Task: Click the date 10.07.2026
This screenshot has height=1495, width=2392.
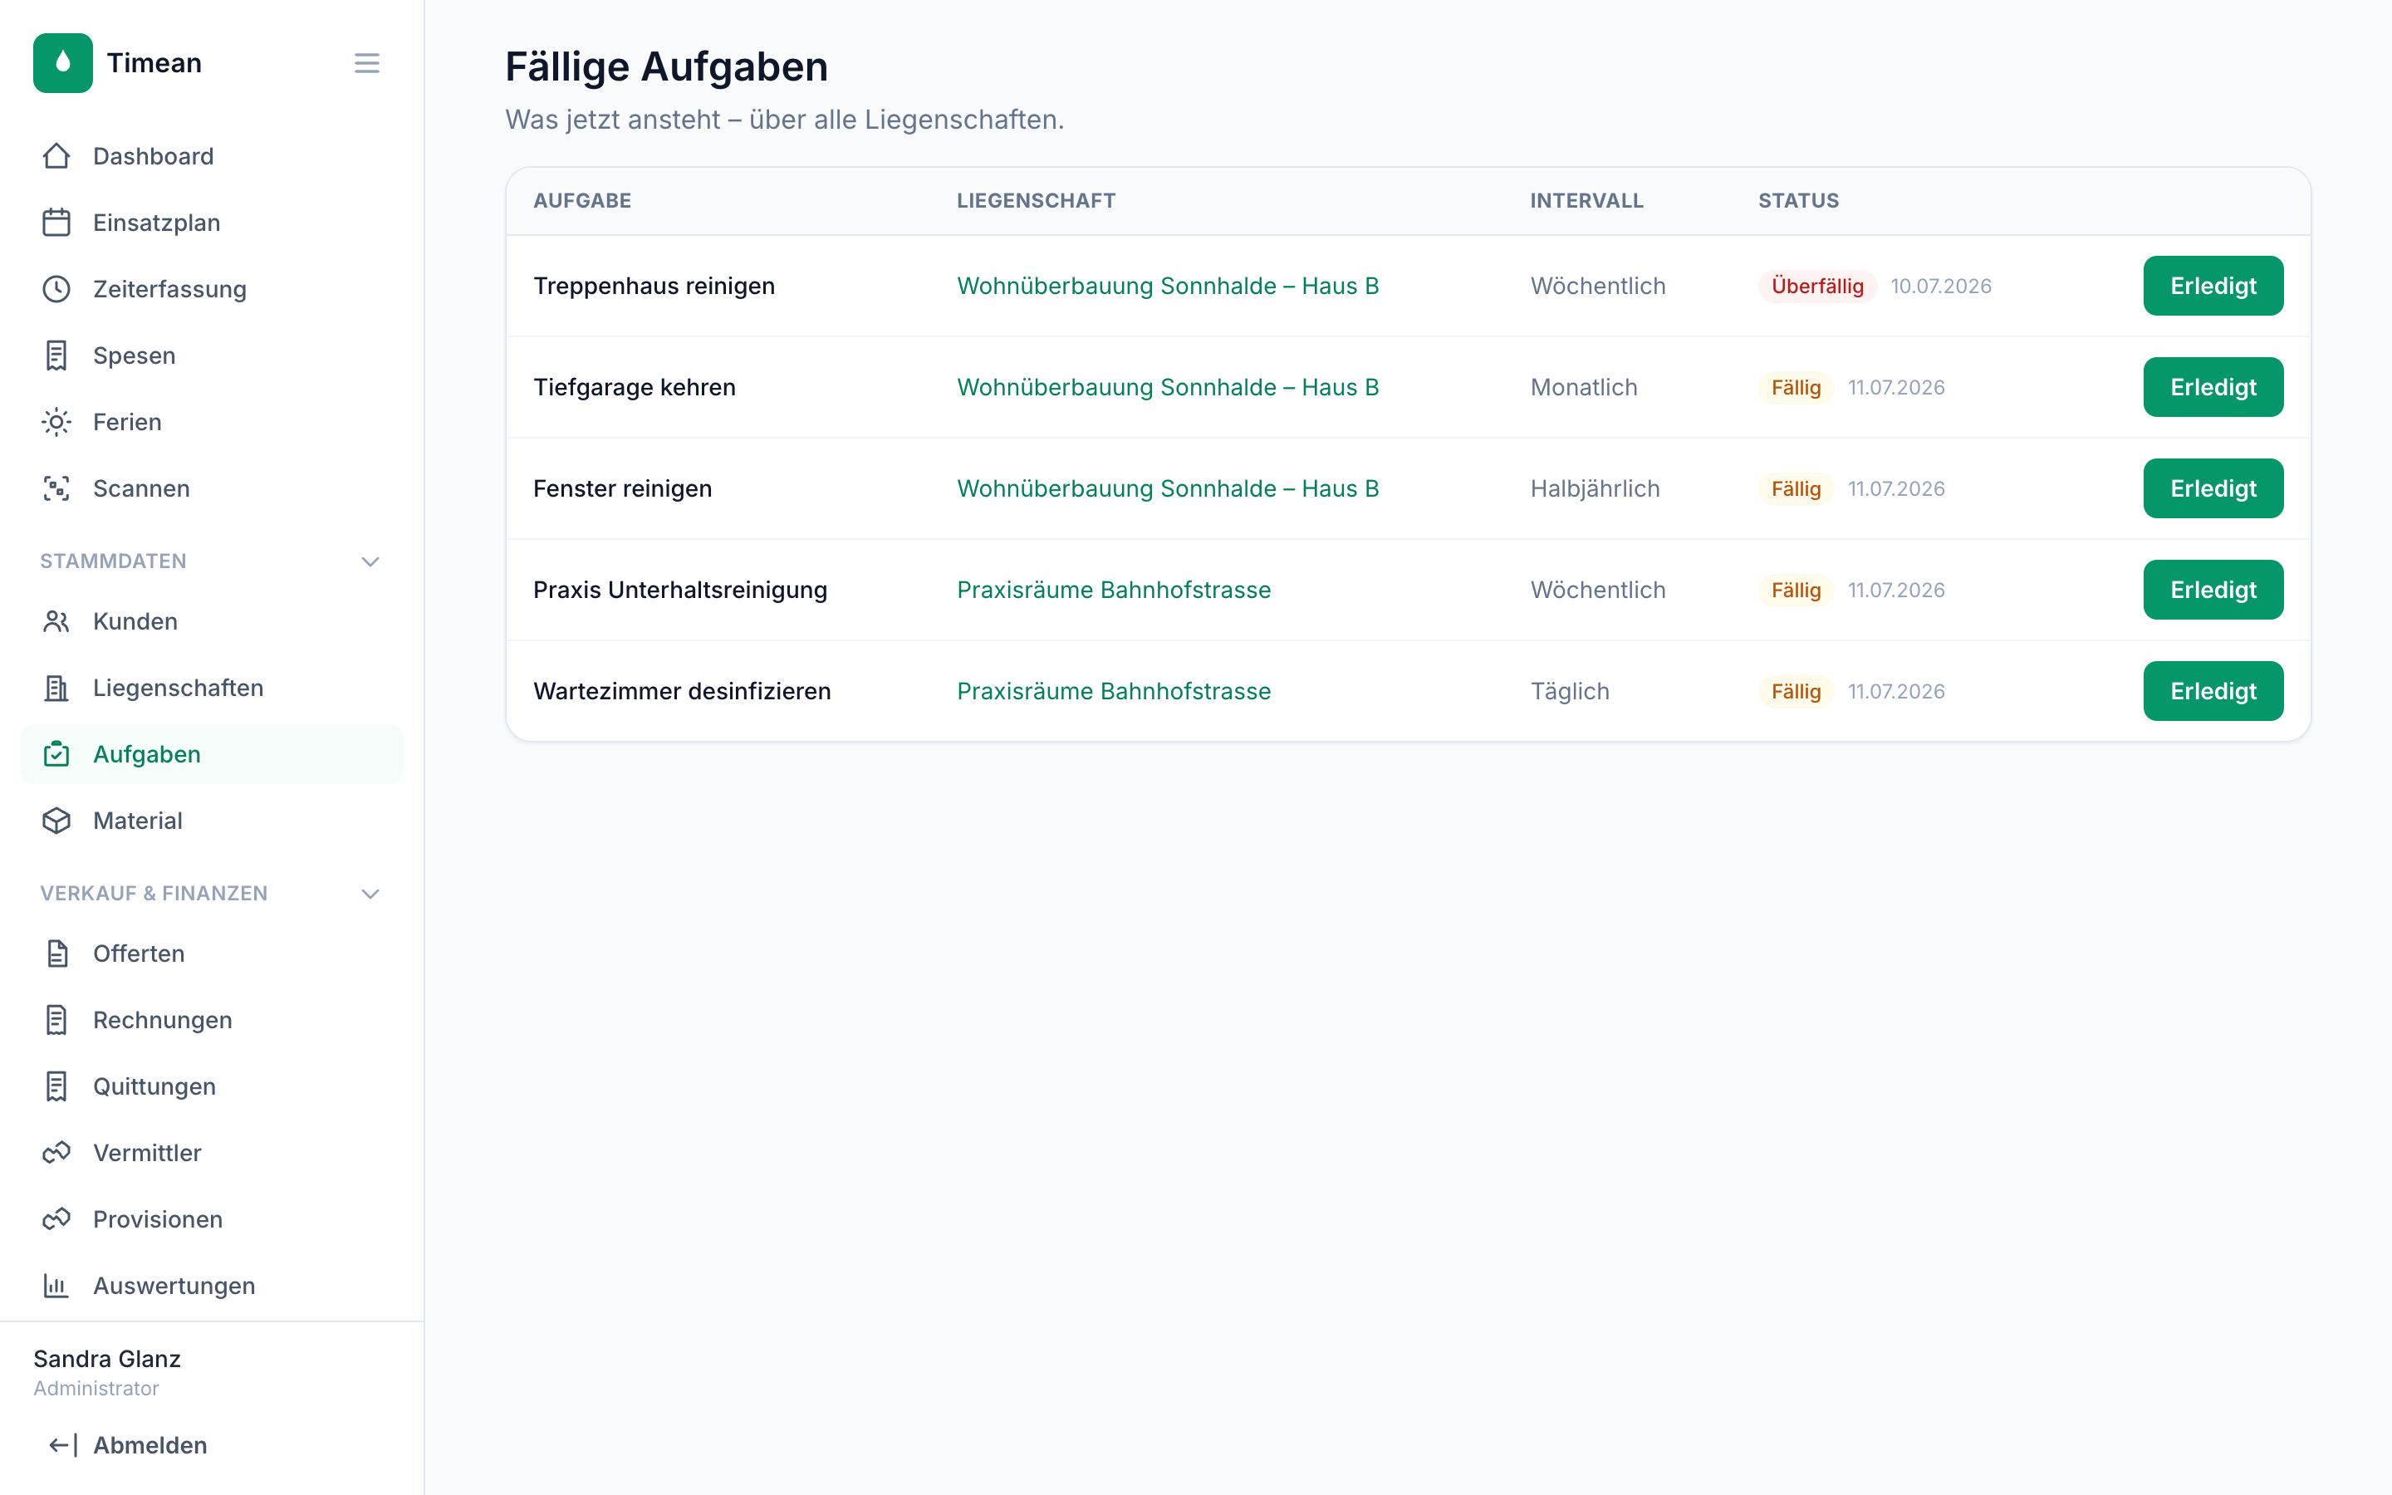Action: pos(1940,286)
